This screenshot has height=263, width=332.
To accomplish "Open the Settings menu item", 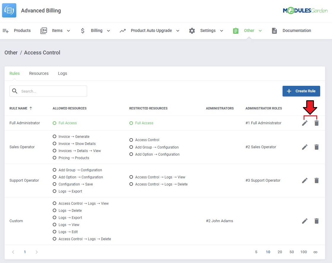I will [208, 31].
